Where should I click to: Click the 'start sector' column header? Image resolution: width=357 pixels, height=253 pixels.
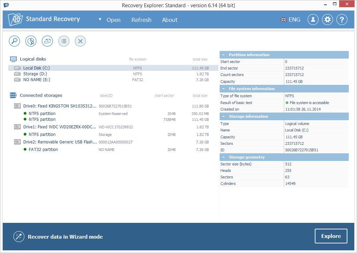coord(164,96)
